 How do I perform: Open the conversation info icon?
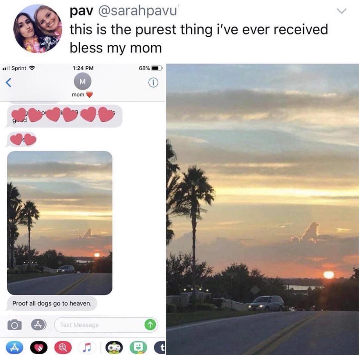[153, 83]
